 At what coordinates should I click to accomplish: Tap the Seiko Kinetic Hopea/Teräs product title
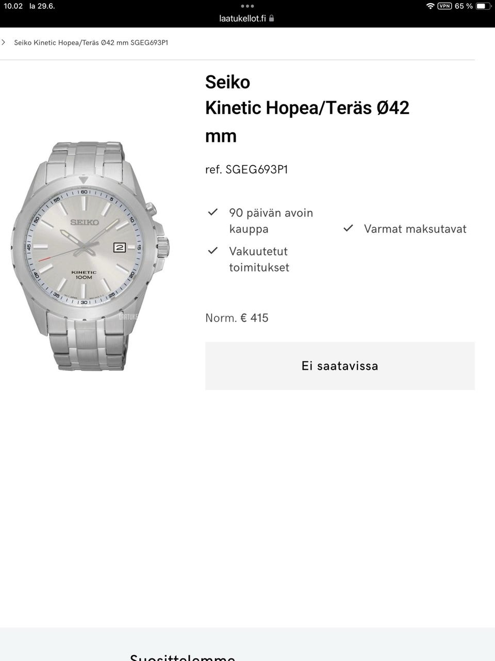point(307,108)
